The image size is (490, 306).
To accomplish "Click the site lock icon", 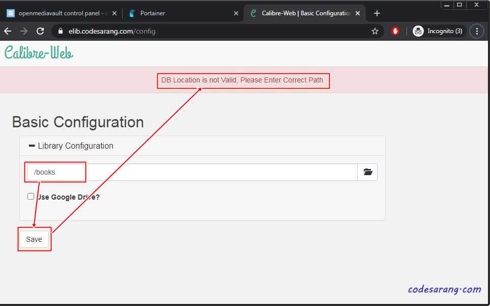I will (x=61, y=31).
